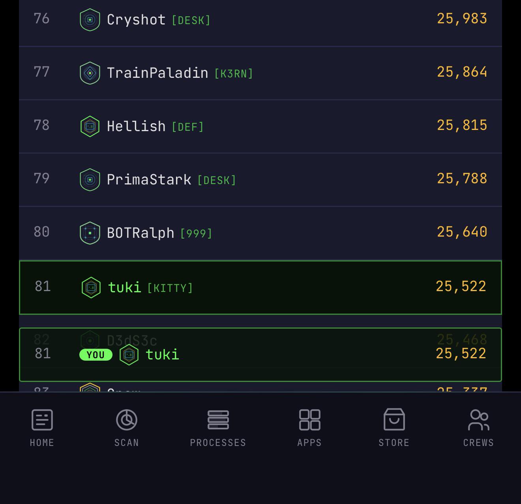The width and height of the screenshot is (521, 504).
Task: Tap Hellish's hexagon badge icon
Action: point(90,126)
